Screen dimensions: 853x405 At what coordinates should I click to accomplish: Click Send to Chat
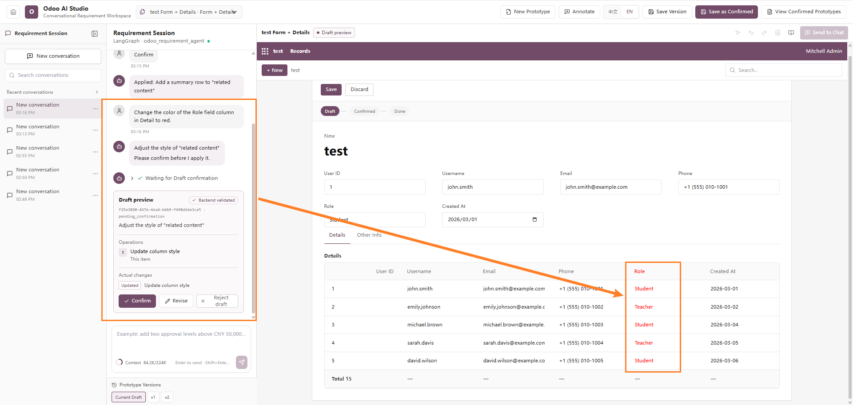coord(824,33)
